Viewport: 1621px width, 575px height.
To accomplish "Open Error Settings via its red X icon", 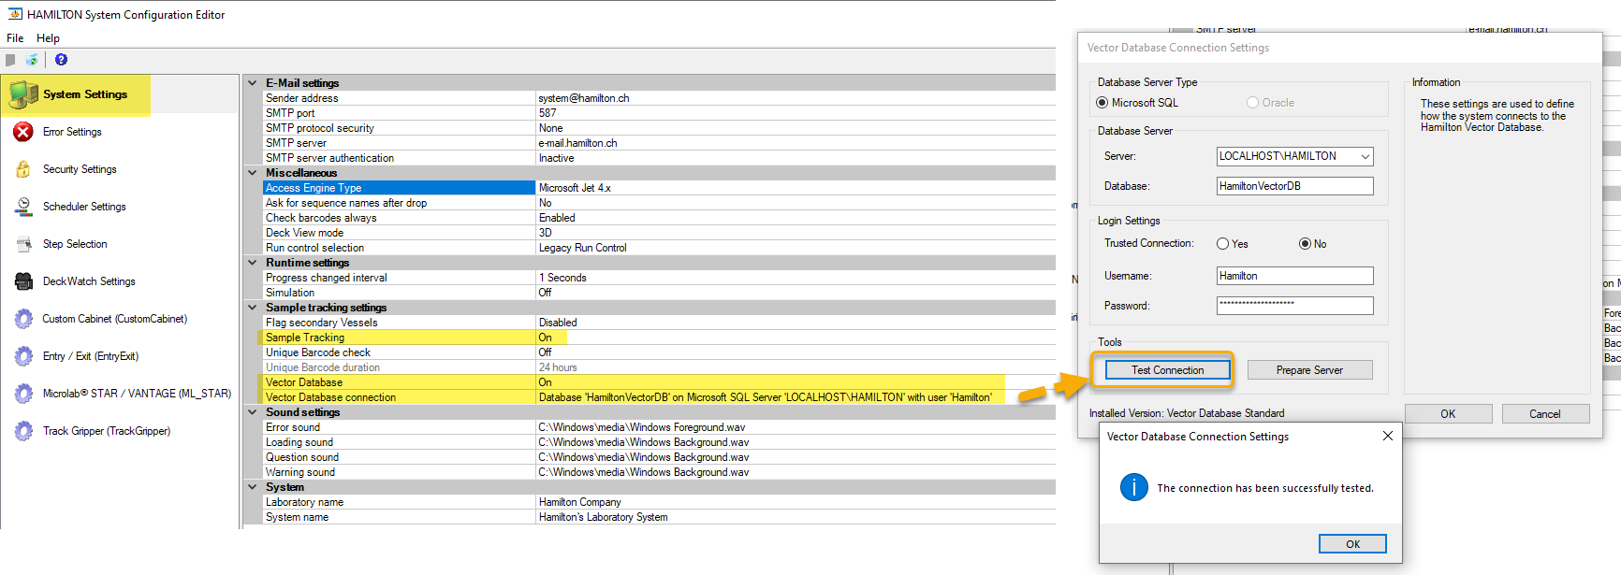I will coord(23,132).
